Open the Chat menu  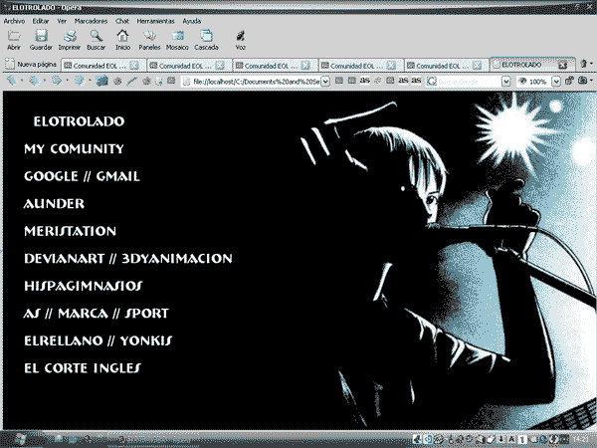[x=122, y=21]
